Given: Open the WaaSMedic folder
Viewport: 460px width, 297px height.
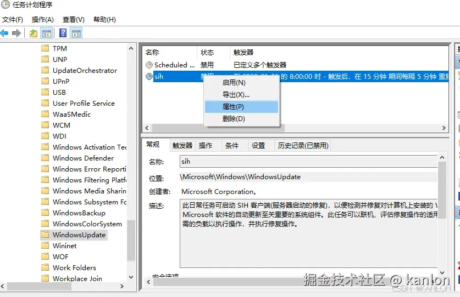Looking at the screenshot, I should pyautogui.click(x=71, y=114).
